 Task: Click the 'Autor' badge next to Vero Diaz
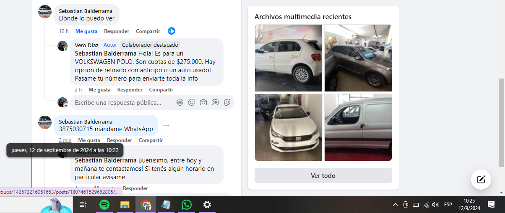pyautogui.click(x=110, y=45)
